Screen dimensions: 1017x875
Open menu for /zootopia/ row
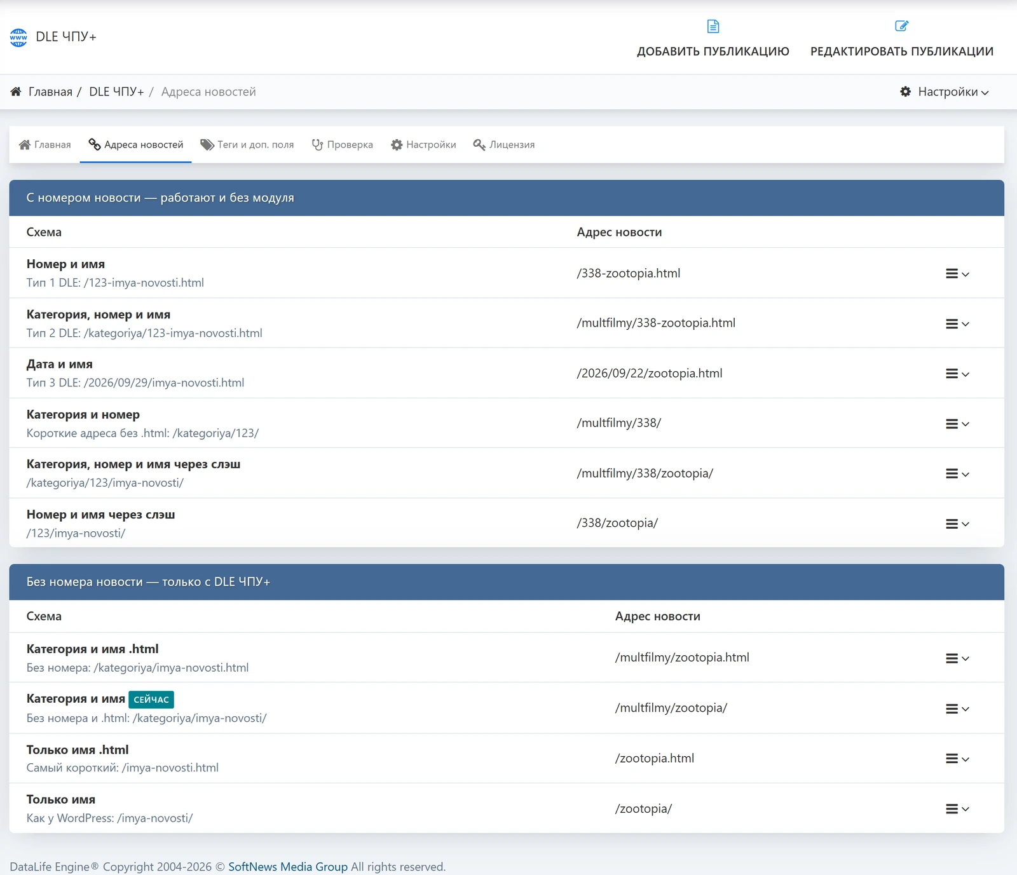[x=957, y=809]
